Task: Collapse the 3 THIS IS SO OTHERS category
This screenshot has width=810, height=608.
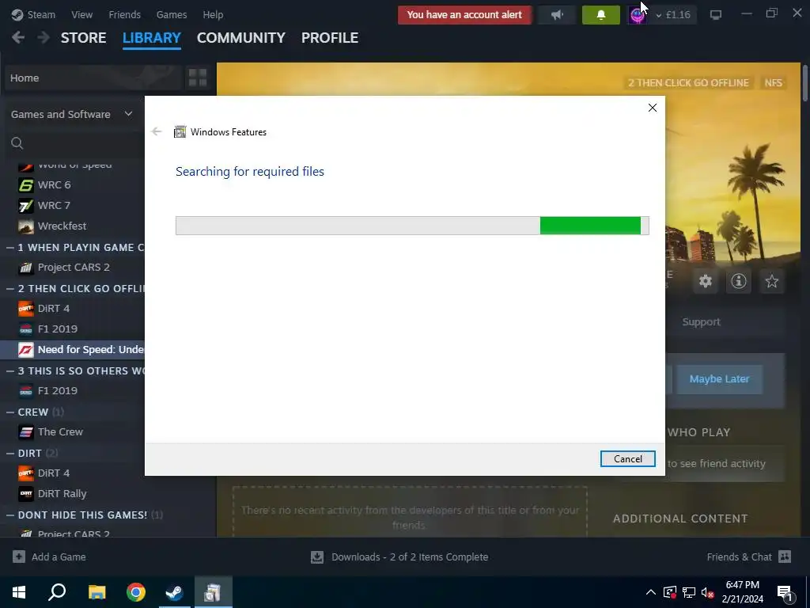Action: click(9, 370)
